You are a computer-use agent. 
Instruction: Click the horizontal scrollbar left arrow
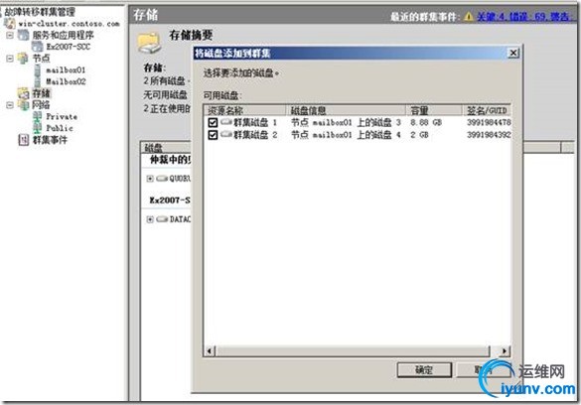210,350
